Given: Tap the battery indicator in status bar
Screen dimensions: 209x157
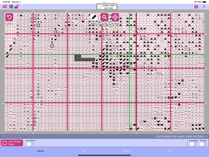Looking at the screenshot, I should click(204, 2).
